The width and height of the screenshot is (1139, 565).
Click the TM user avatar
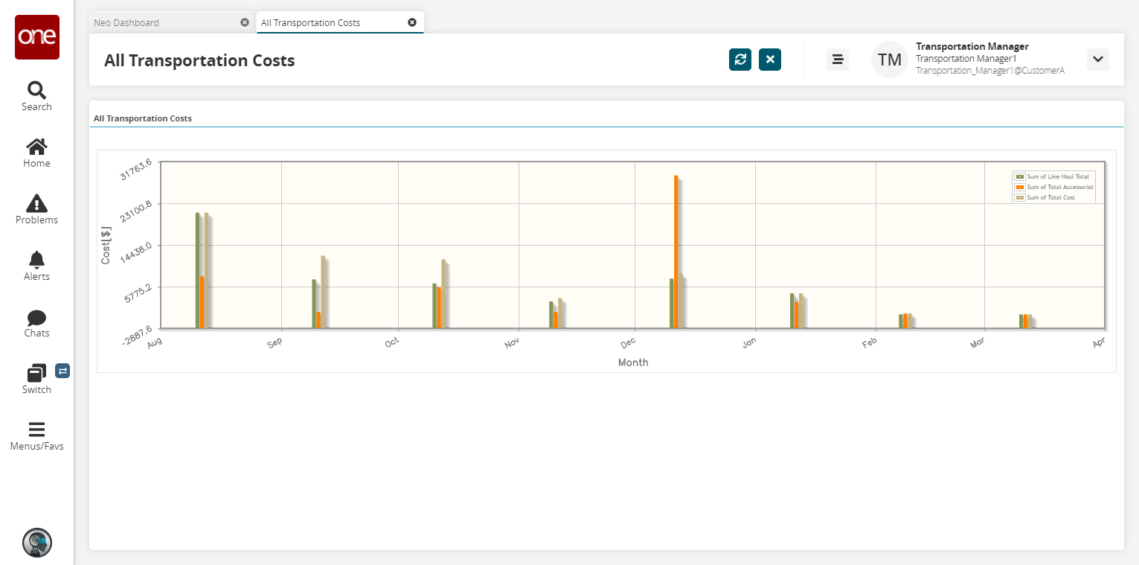coord(890,60)
